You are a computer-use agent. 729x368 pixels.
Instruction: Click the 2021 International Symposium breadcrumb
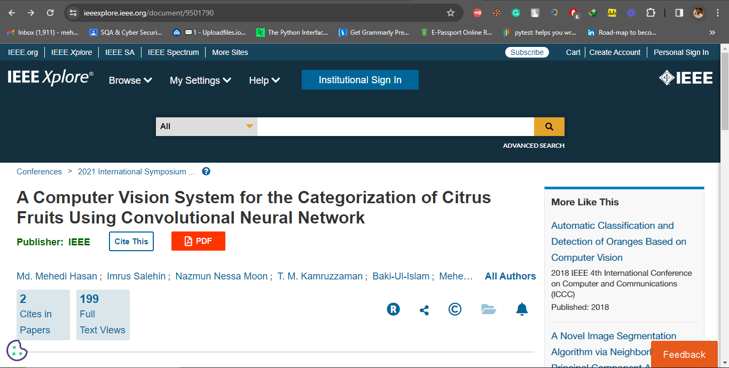(x=136, y=172)
